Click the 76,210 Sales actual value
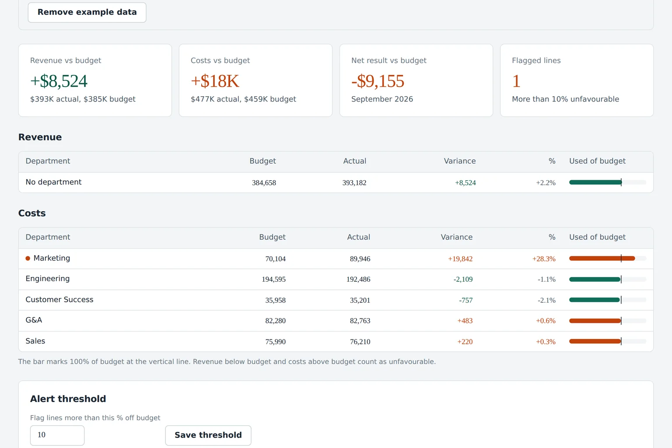This screenshot has width=672, height=448. point(360,342)
